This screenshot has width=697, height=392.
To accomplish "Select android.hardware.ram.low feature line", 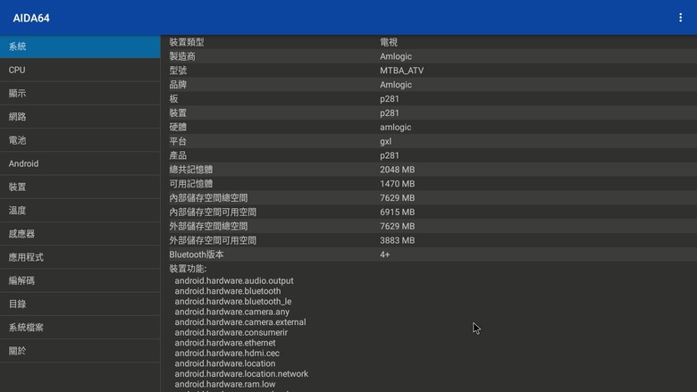I will 225,384.
